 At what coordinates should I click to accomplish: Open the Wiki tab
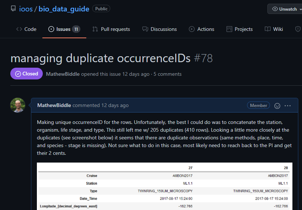[x=274, y=29]
